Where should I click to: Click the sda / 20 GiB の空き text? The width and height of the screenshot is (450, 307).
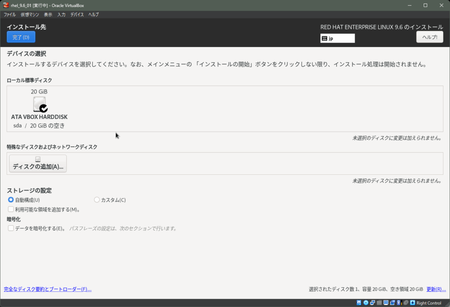click(x=39, y=125)
